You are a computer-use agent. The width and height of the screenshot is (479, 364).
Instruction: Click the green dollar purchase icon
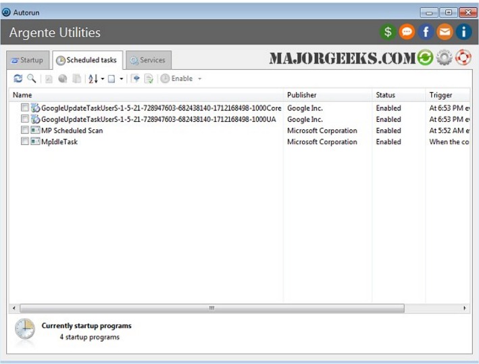coord(388,32)
